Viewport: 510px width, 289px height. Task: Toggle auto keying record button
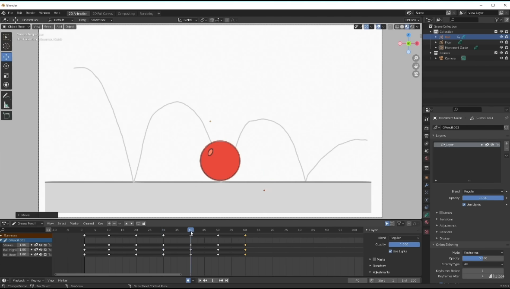188,280
